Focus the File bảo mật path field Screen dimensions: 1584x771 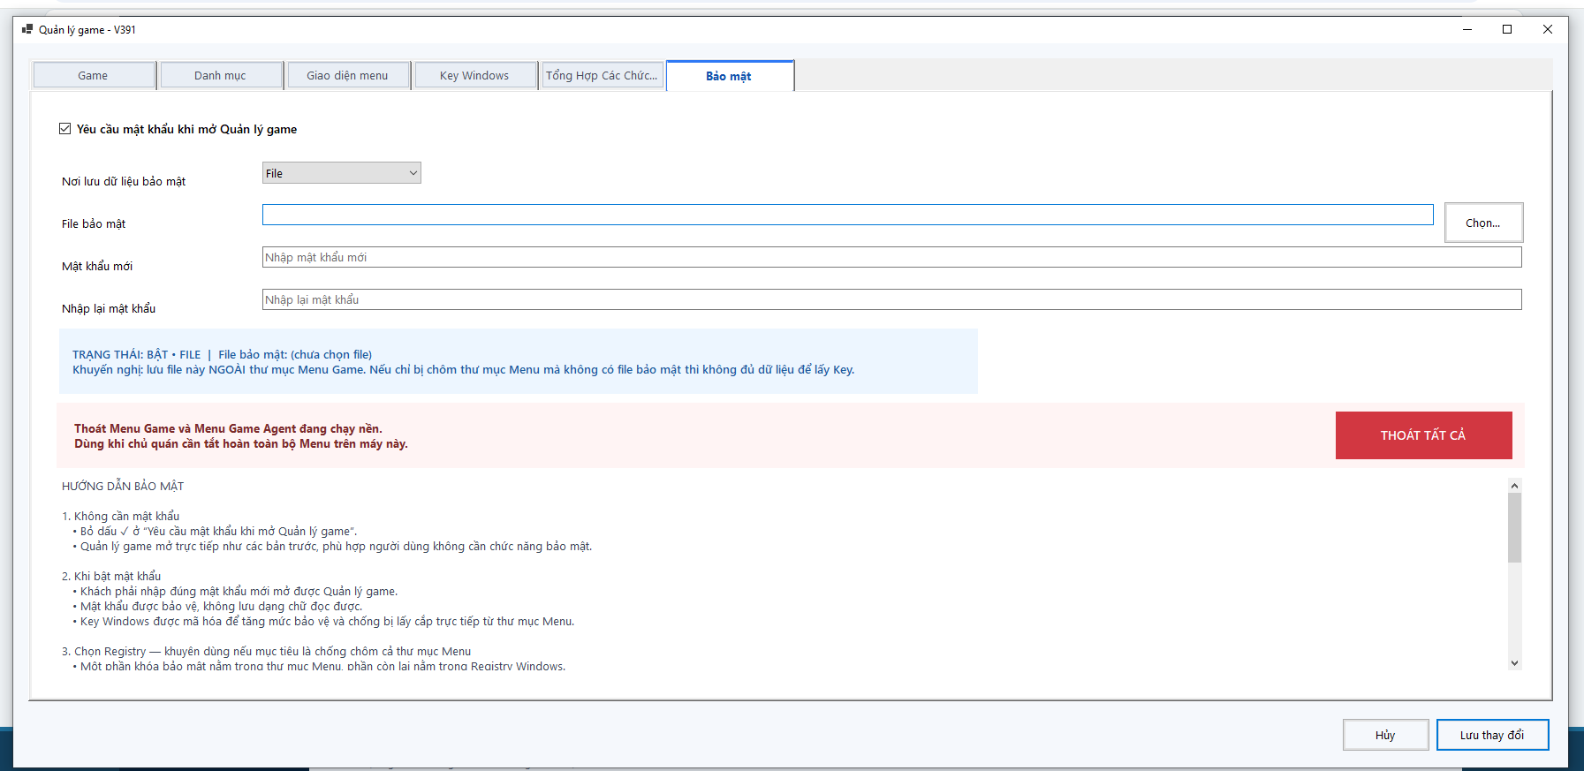tap(848, 215)
